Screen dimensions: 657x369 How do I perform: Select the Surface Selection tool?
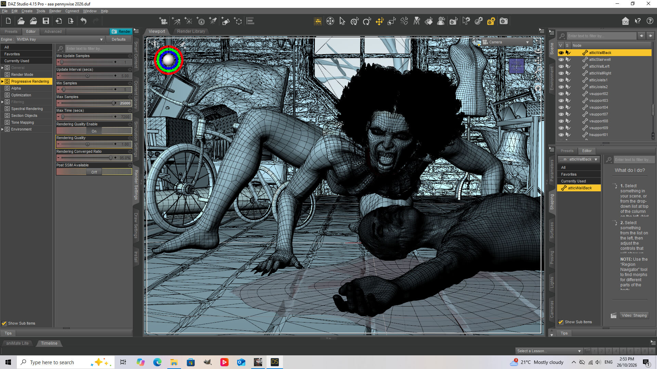(x=429, y=21)
